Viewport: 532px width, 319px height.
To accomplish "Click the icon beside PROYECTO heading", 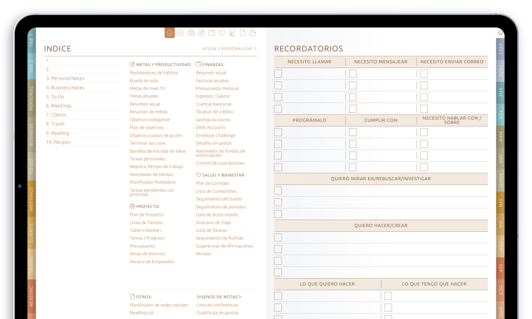I will click(132, 206).
